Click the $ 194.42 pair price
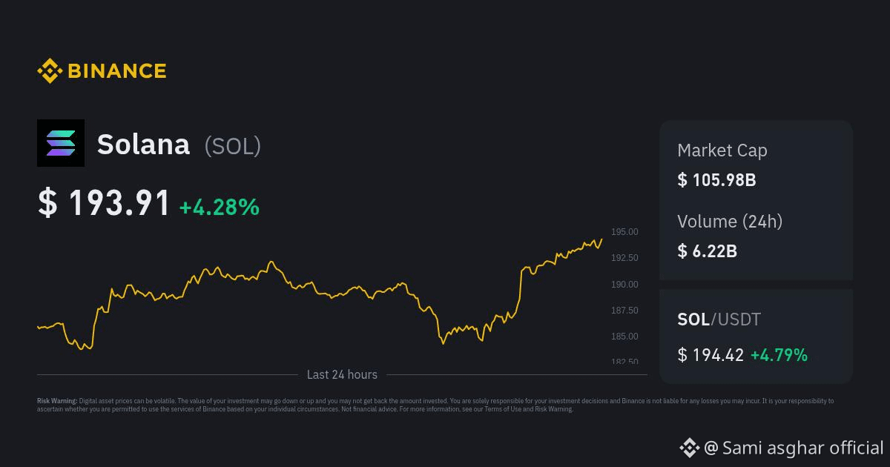 [711, 355]
